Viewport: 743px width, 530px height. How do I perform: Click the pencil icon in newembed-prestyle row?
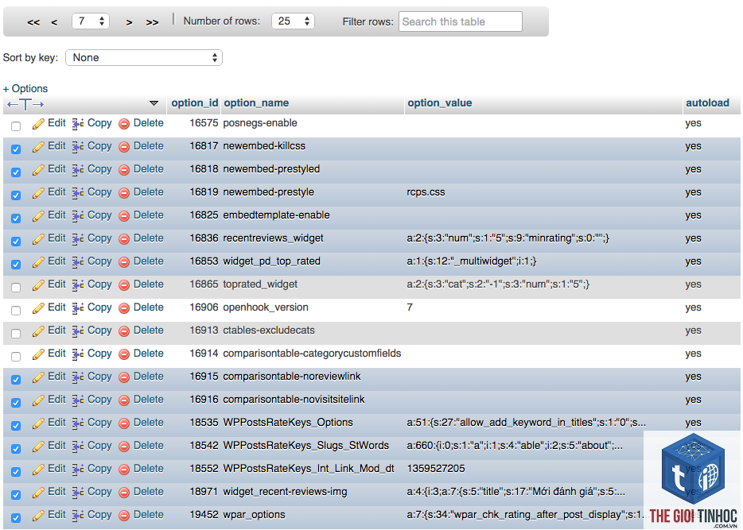coord(38,193)
